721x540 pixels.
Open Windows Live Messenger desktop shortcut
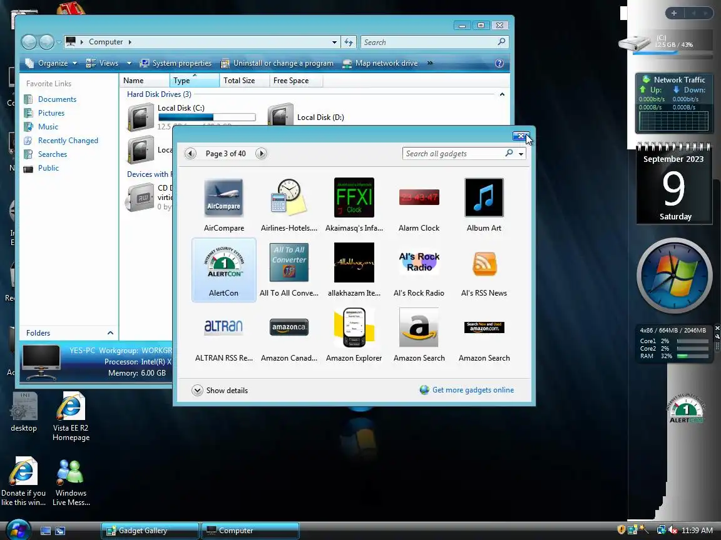(x=71, y=482)
